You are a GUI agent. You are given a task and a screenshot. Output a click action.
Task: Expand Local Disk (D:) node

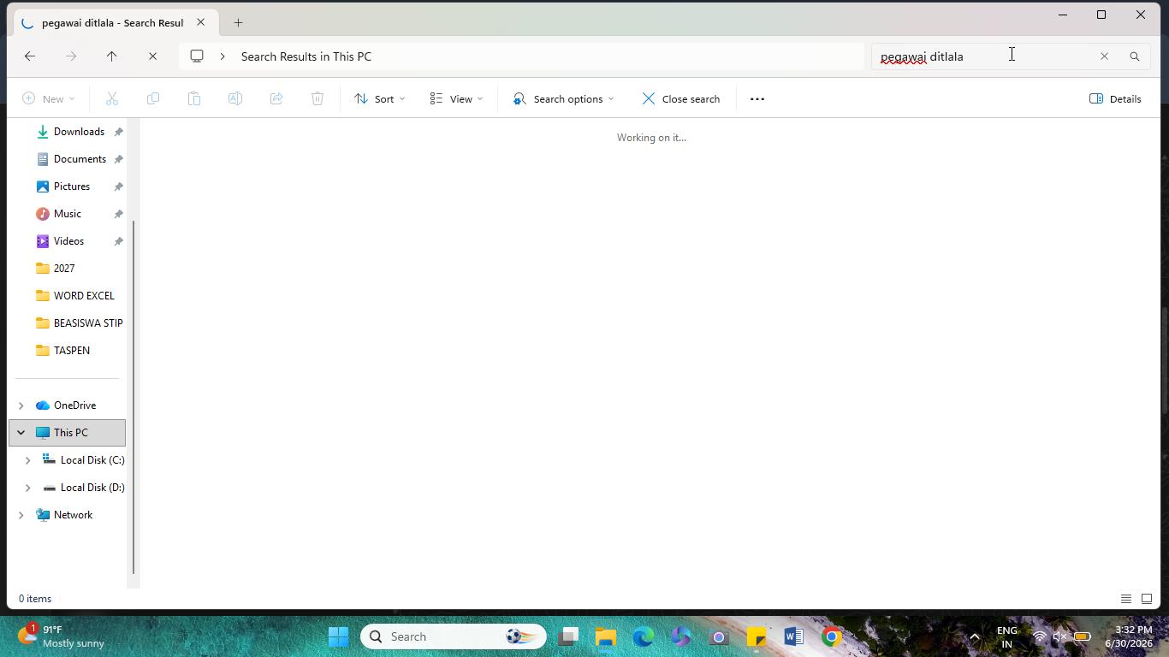28,488
